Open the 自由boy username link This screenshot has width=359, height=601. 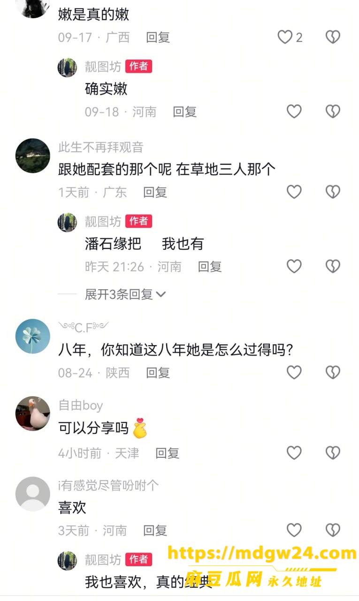pos(80,405)
